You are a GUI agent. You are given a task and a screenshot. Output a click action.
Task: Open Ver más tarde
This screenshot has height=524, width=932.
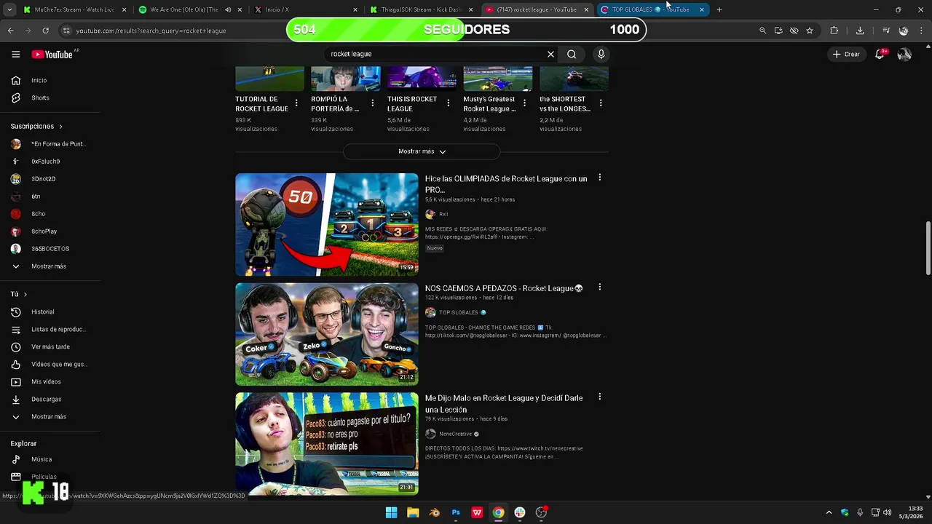pyautogui.click(x=50, y=346)
